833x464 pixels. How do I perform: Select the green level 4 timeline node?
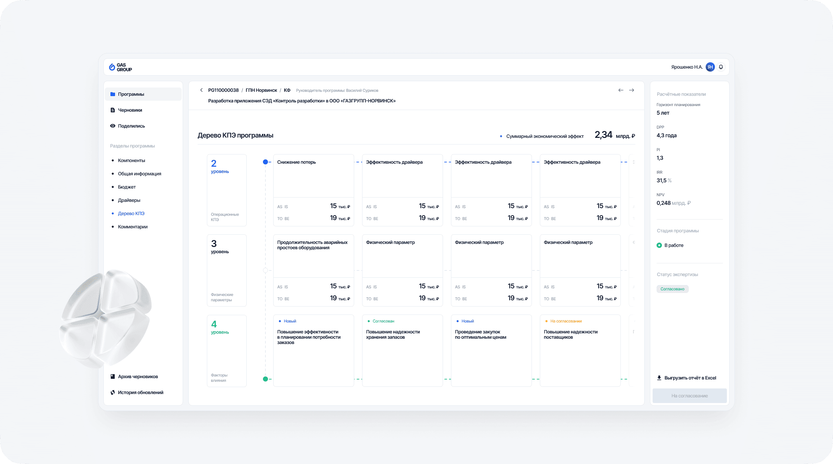click(x=265, y=379)
